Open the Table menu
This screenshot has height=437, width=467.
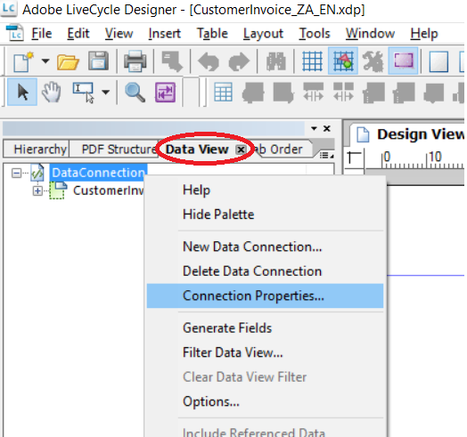[212, 33]
